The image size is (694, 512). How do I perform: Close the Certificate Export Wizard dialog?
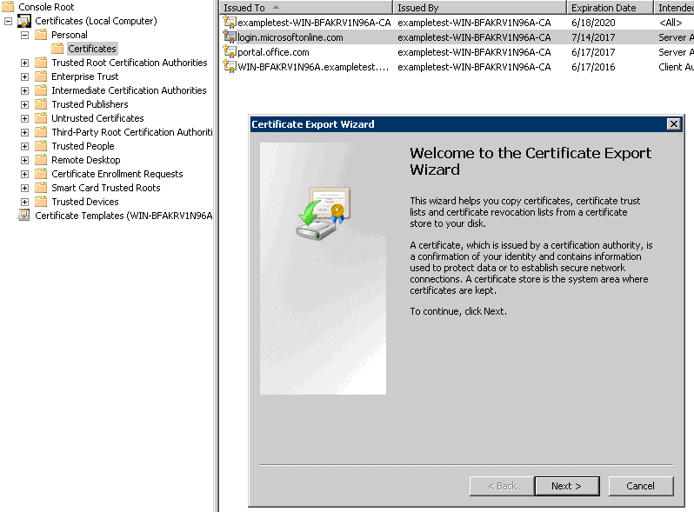click(x=673, y=124)
